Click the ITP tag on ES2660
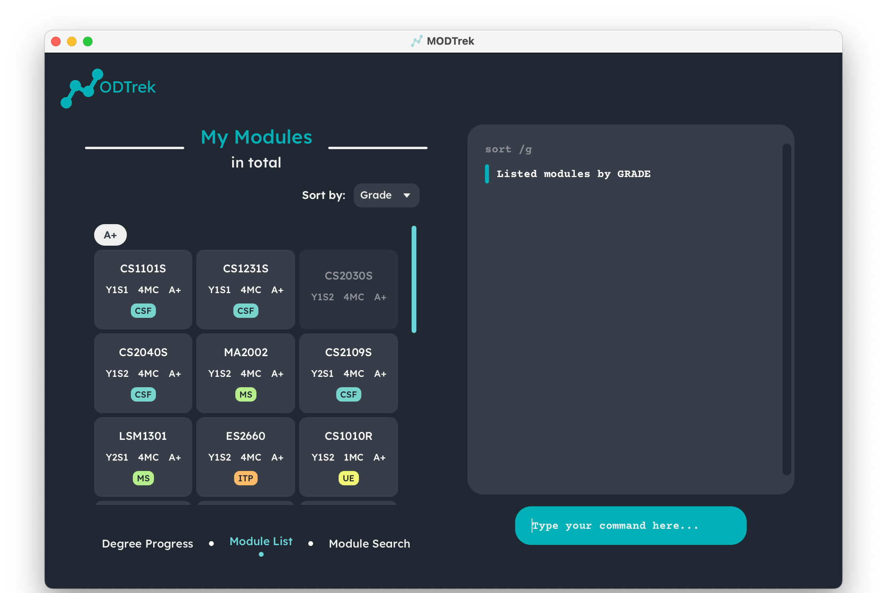 click(x=246, y=478)
